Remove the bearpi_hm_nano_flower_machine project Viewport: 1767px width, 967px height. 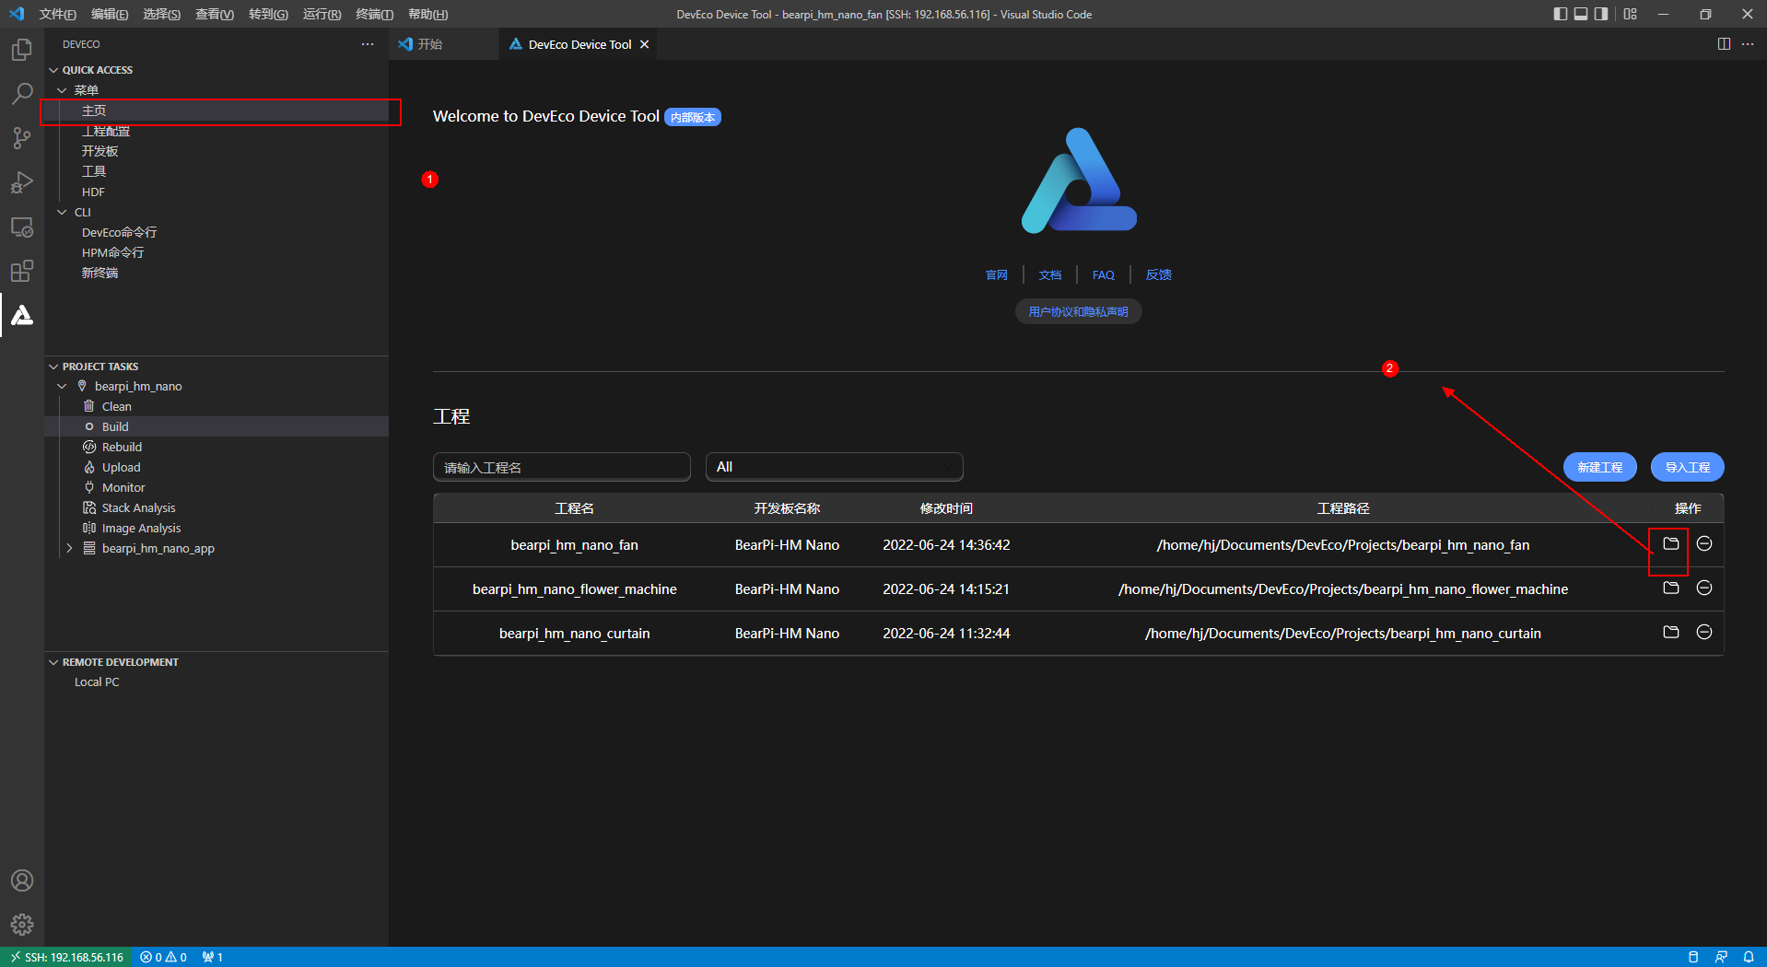tap(1704, 588)
